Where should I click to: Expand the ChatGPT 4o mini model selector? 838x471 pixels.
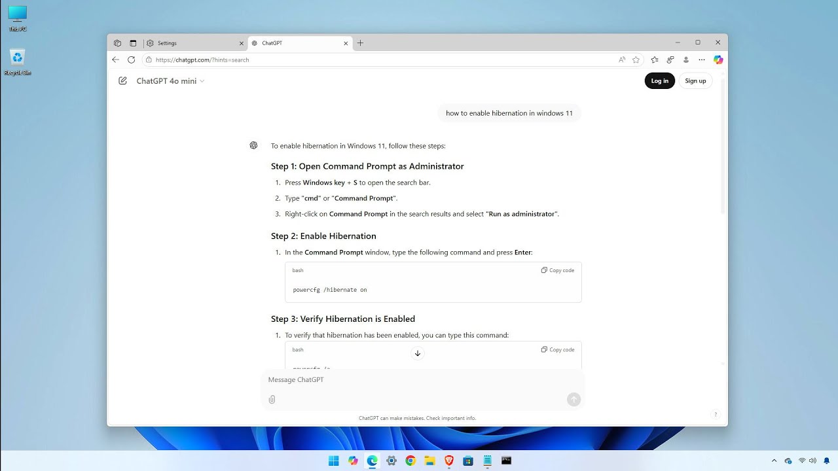tap(170, 81)
